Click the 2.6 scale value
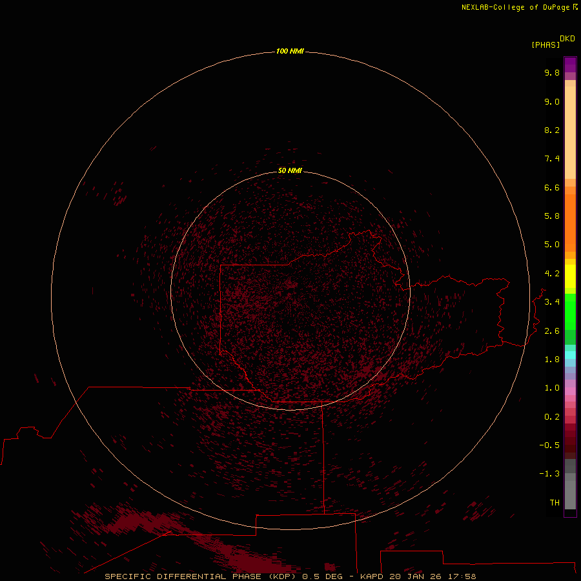 pyautogui.click(x=552, y=331)
